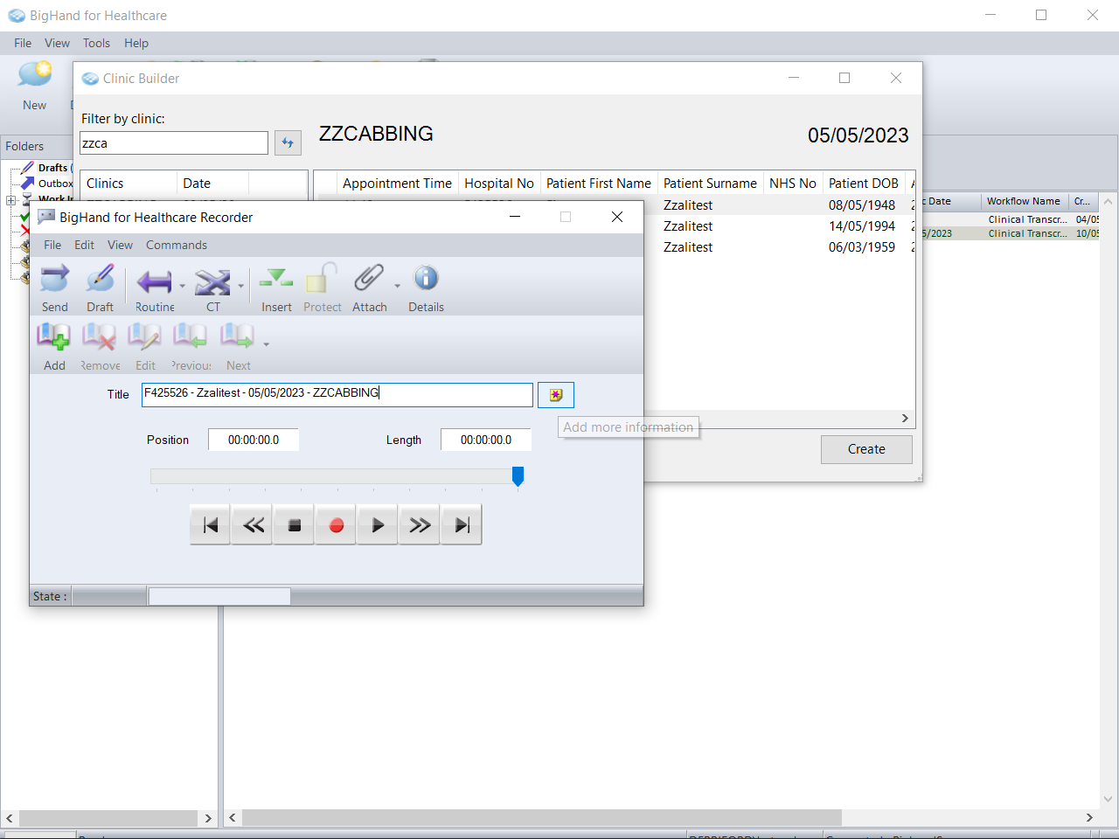This screenshot has height=839, width=1119.
Task: Select the Drafts folder in tree
Action: click(52, 168)
